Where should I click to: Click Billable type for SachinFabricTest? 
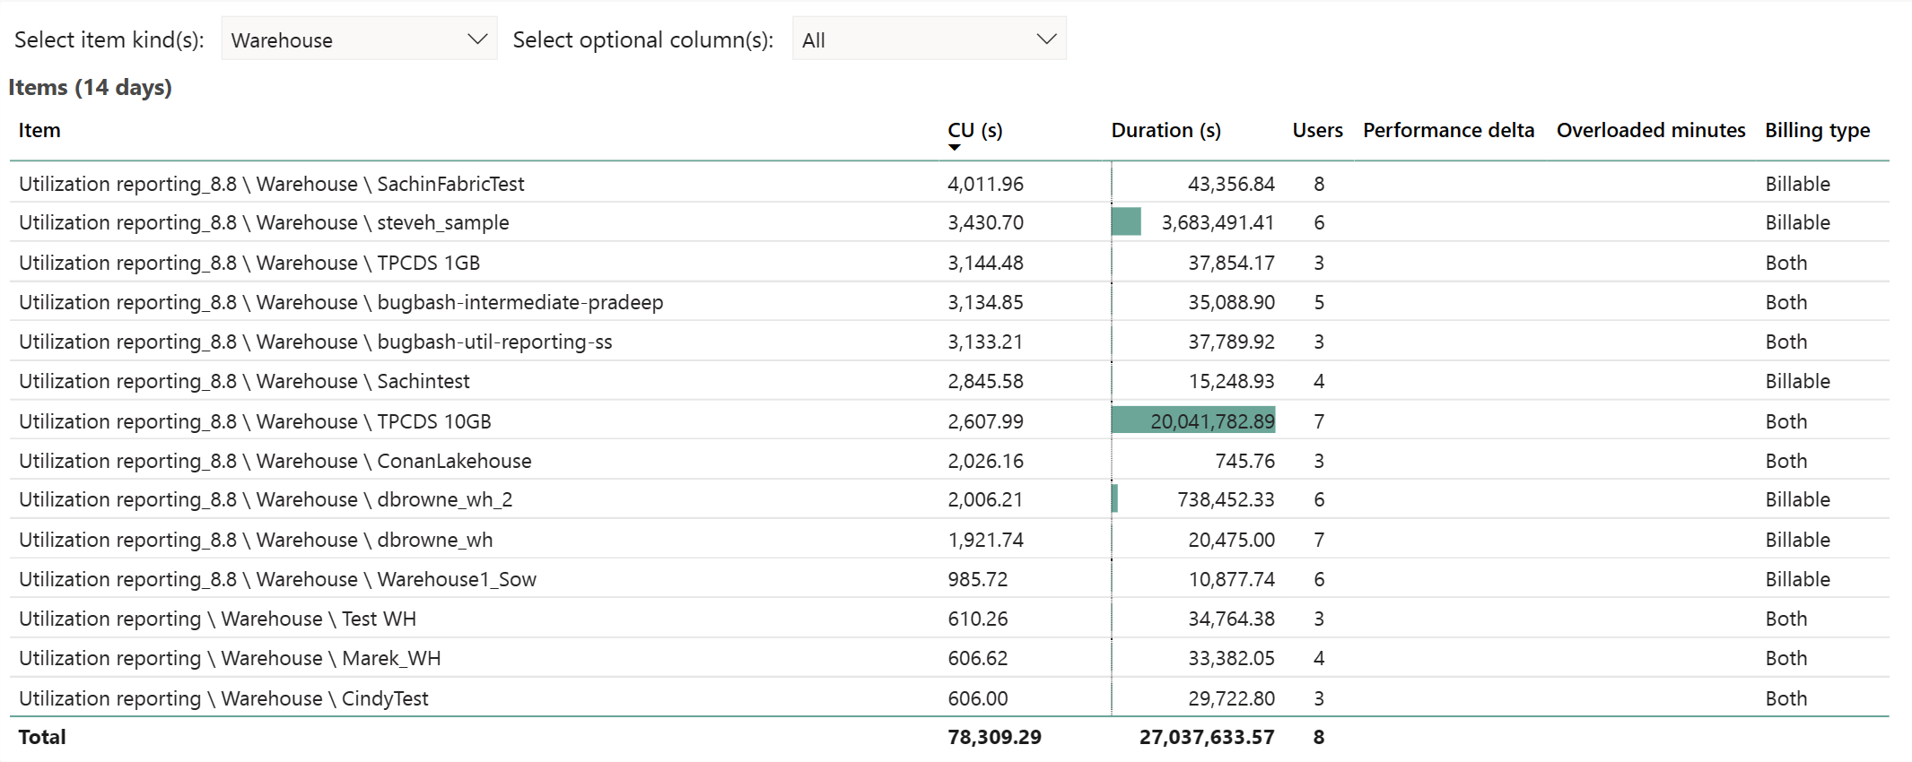(x=1797, y=184)
